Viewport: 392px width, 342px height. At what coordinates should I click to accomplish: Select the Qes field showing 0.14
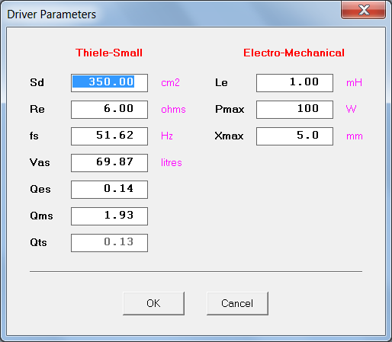109,190
